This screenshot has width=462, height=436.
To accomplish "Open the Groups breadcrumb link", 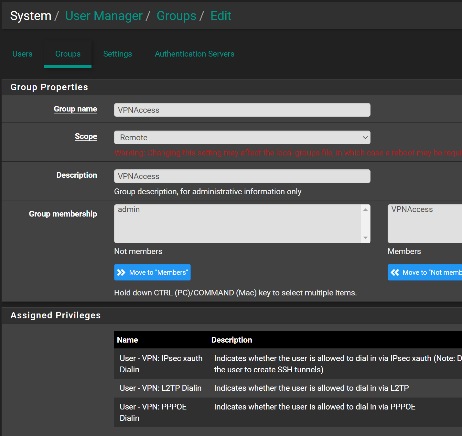I will tap(177, 16).
